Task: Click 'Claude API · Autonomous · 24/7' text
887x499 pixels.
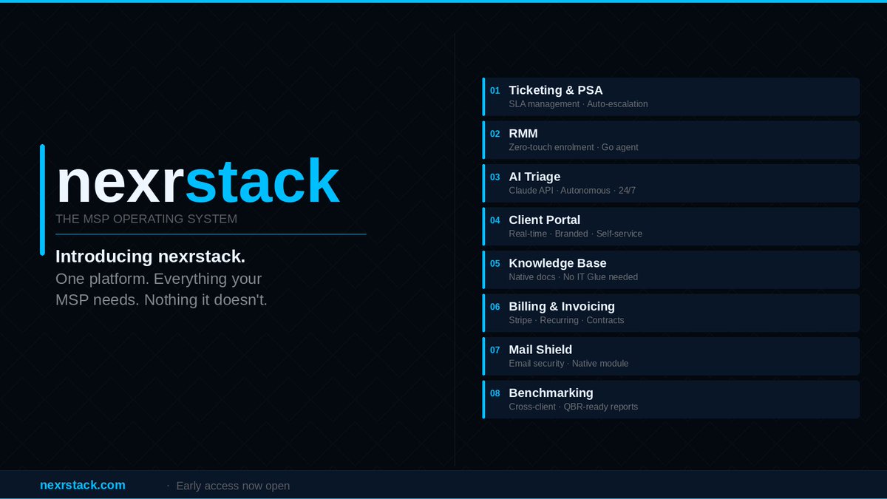Action: (x=572, y=191)
